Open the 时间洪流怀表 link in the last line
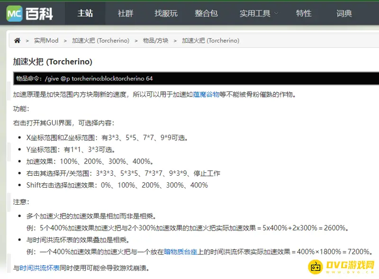Image resolution: width=379 pixels, height=279 pixels. (40, 268)
